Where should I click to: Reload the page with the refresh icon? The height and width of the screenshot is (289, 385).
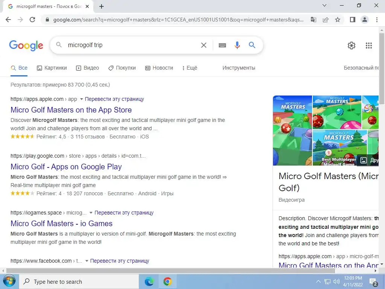32,20
